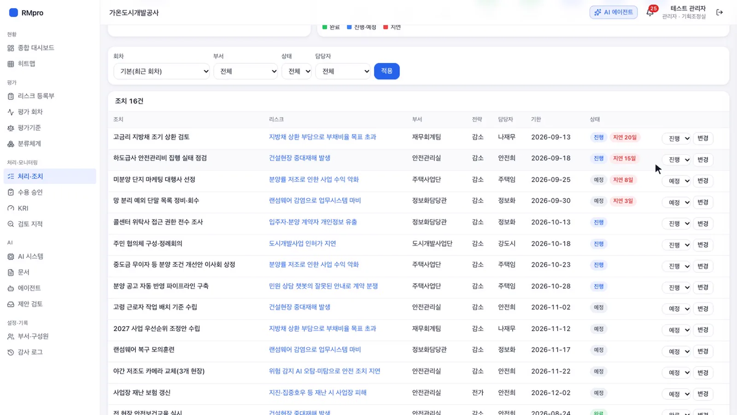Go to 제안 검토 menu item
This screenshot has width=737, height=415.
pos(50,304)
